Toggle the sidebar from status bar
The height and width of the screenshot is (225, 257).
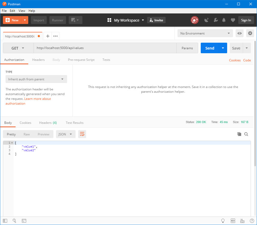[5, 221]
